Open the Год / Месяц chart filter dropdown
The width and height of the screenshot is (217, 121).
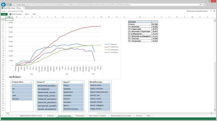[15, 77]
